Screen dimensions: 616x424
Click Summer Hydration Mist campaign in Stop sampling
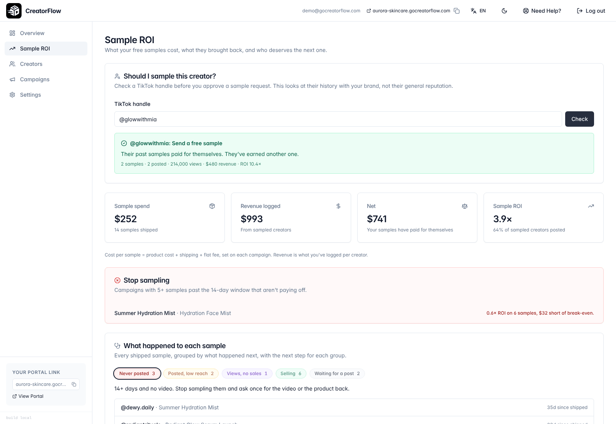145,313
